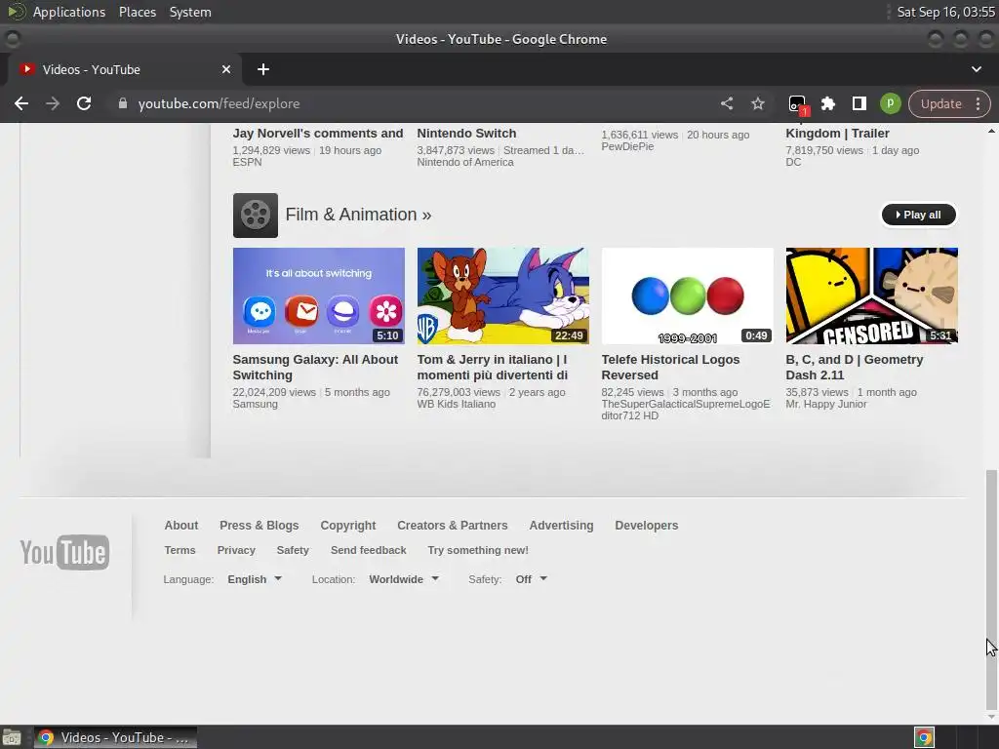Visit the Mr. Happy Junior channel
This screenshot has width=999, height=749.
[x=825, y=404]
